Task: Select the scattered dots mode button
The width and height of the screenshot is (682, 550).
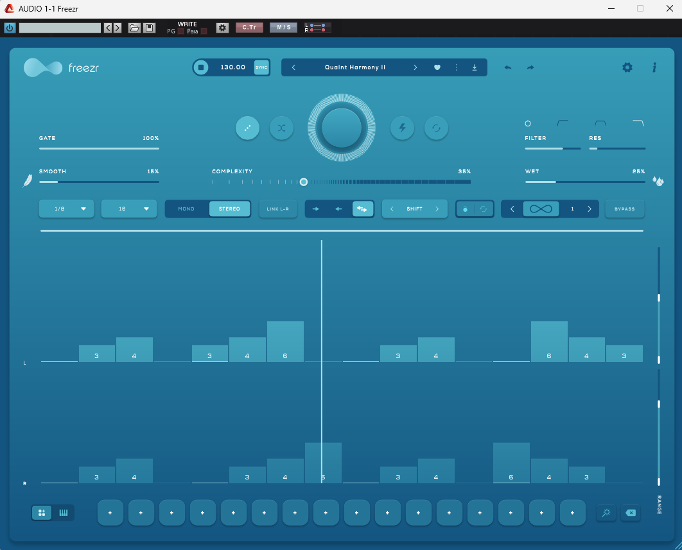Action: 247,128
